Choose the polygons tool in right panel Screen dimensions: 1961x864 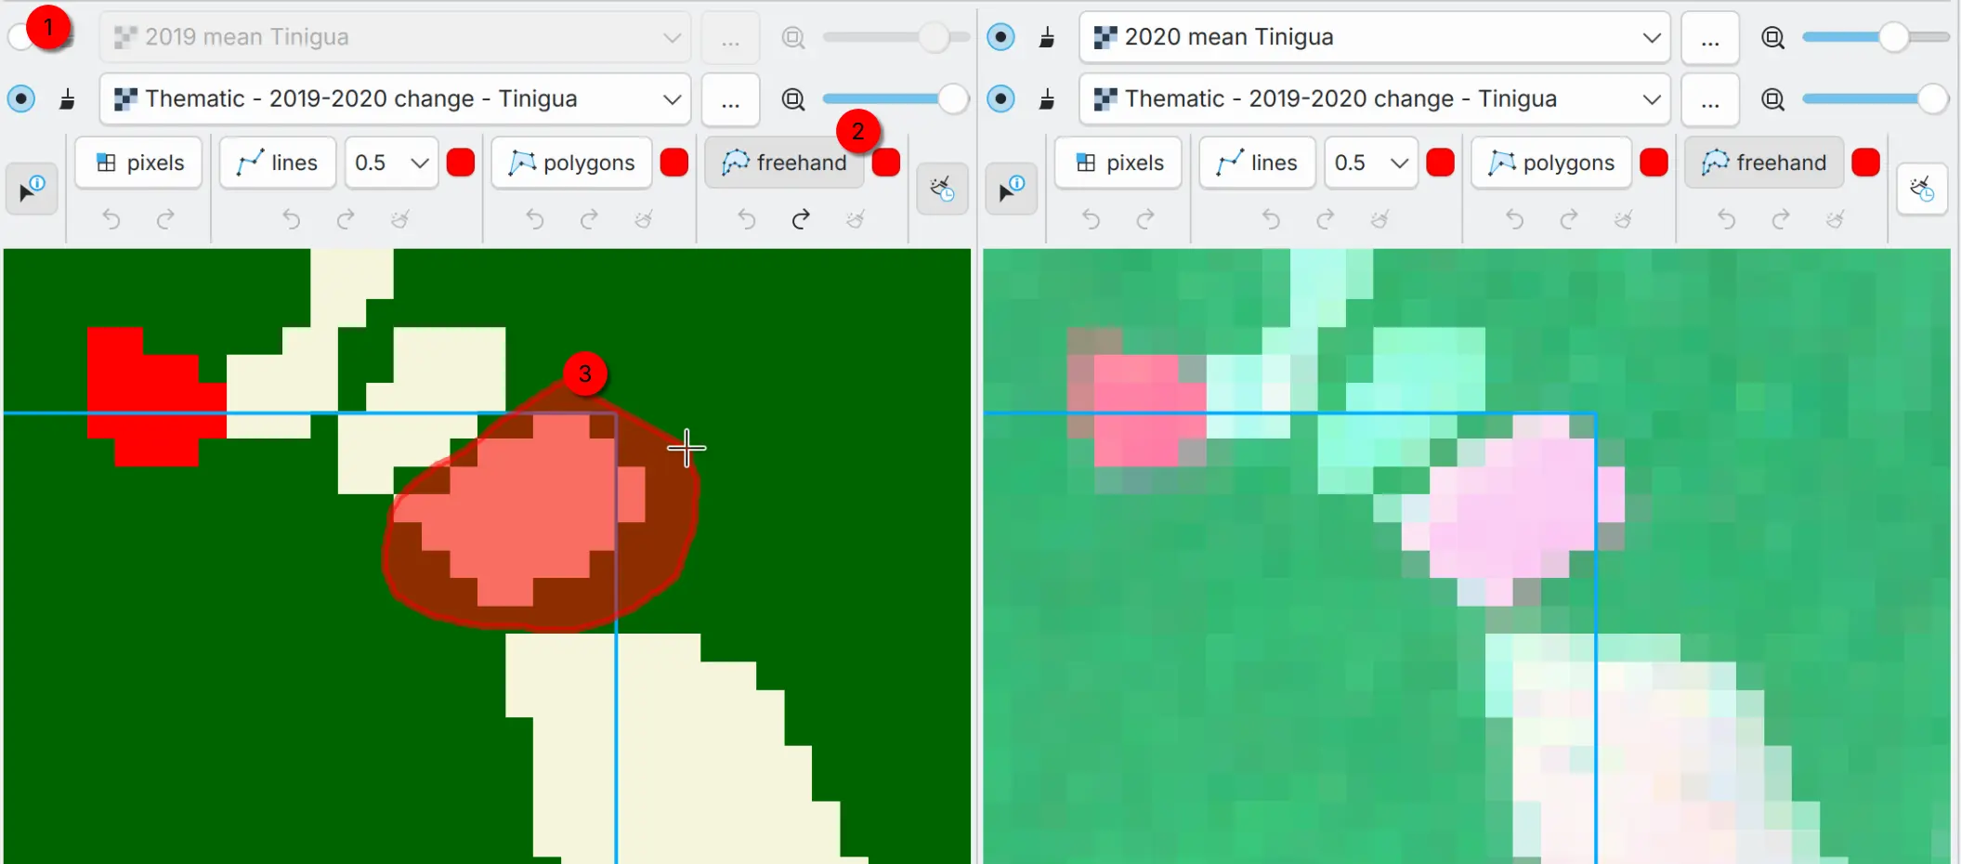coord(1551,163)
